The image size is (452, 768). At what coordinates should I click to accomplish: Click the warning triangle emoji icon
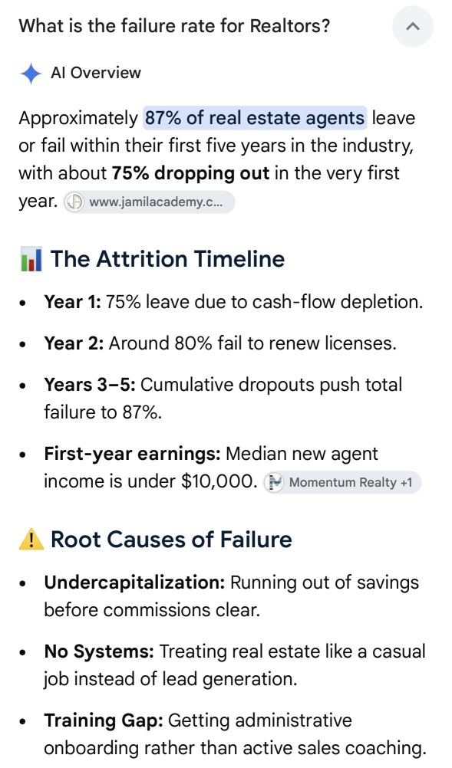pos(31,540)
